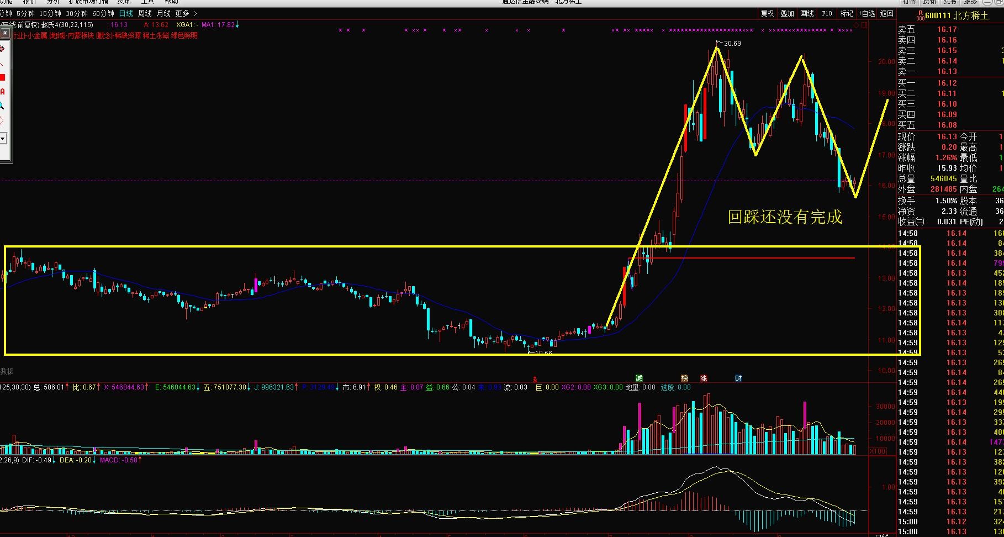Click the 净资 value 2.33
Viewport: 1004px width, 537px height.
click(949, 211)
